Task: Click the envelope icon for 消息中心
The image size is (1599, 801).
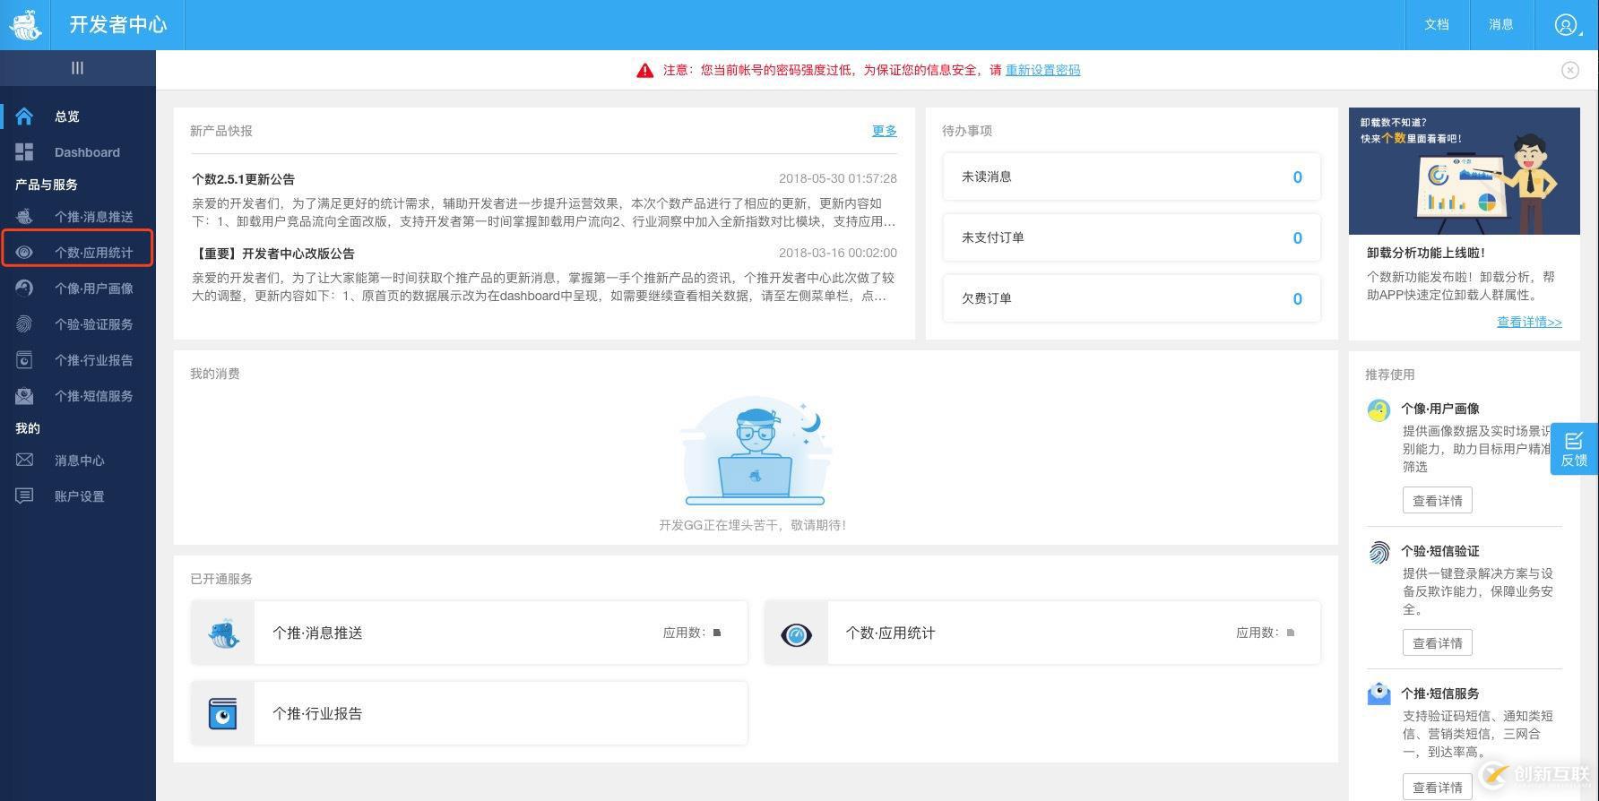Action: 24,461
